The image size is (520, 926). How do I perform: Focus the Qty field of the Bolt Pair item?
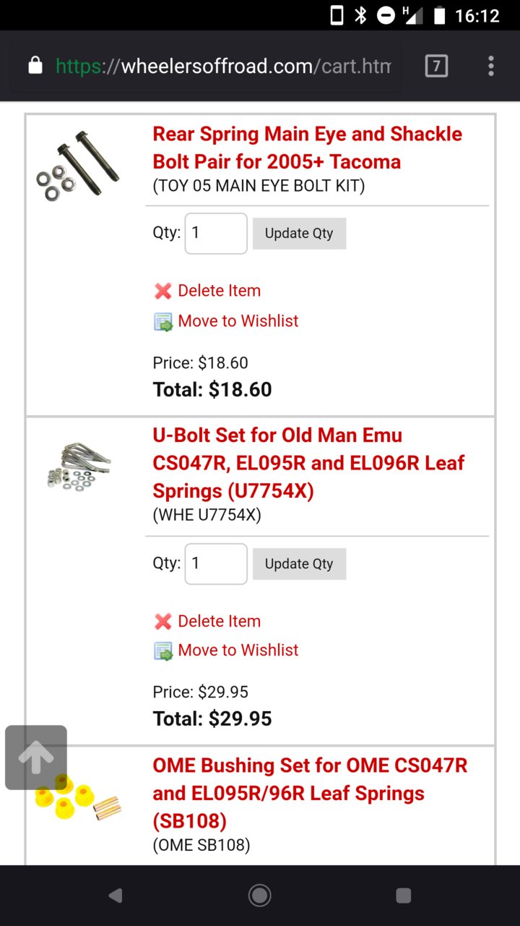coord(216,233)
